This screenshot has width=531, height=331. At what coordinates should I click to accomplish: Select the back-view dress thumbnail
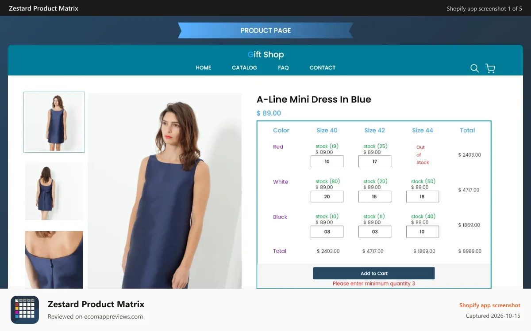(54, 191)
